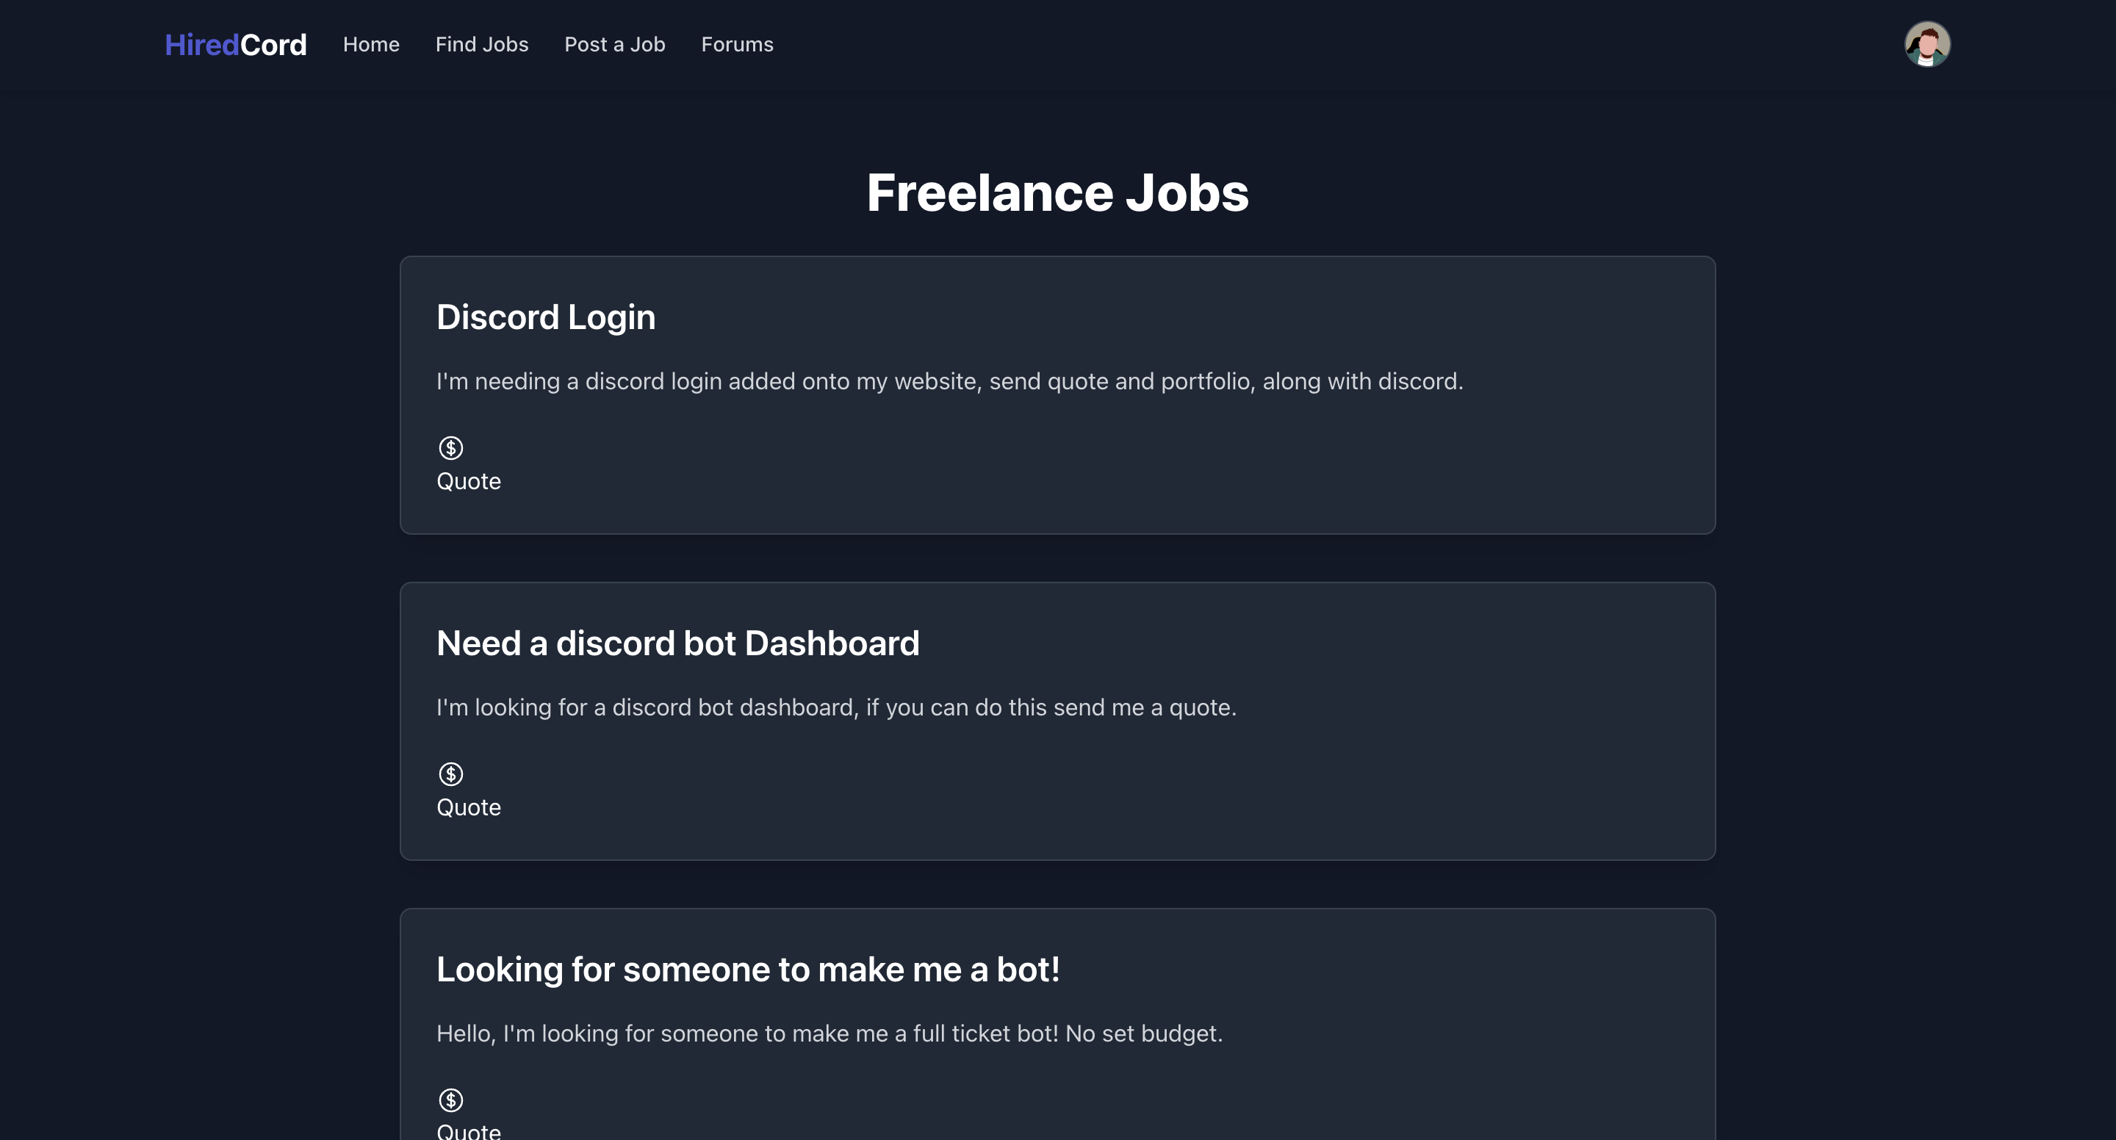Click dollar icon in bot Dashboard card

pos(451,773)
